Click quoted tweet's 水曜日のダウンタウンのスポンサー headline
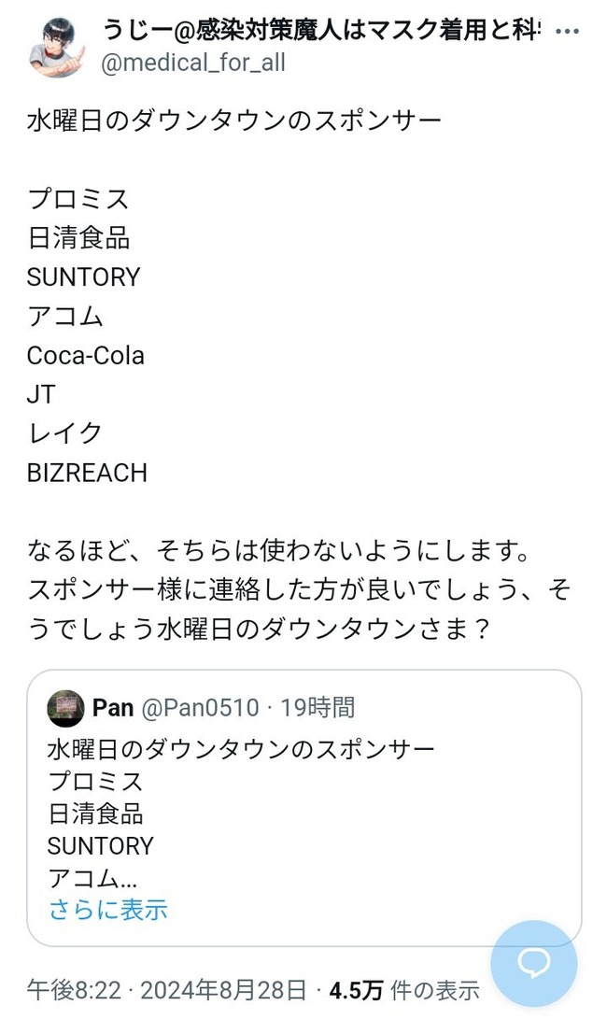The width and height of the screenshot is (607, 1019). coord(241,749)
